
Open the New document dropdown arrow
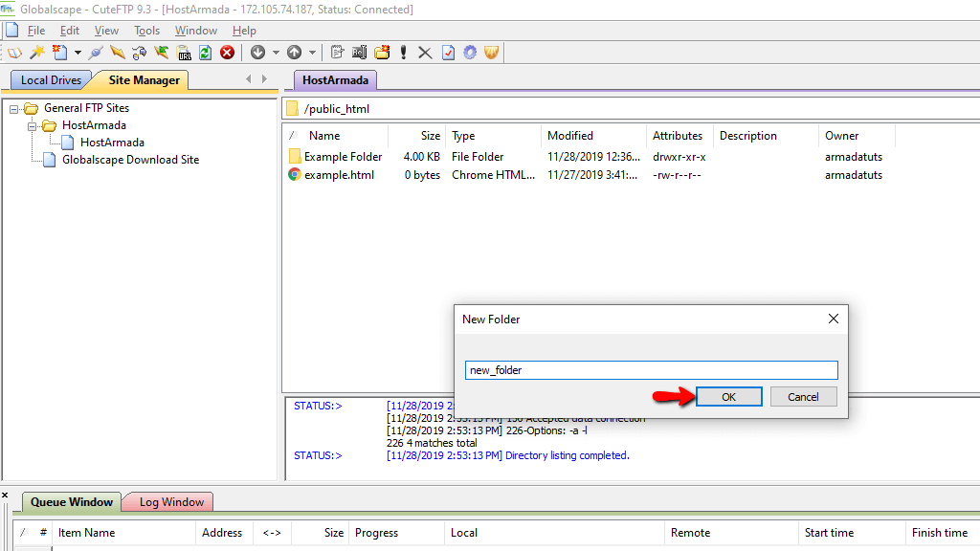pos(78,53)
